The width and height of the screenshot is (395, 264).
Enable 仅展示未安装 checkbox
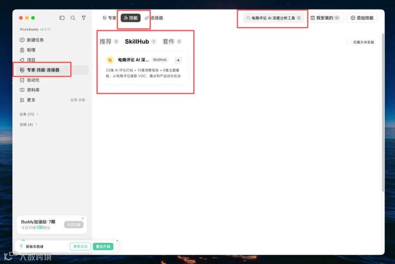(x=349, y=42)
